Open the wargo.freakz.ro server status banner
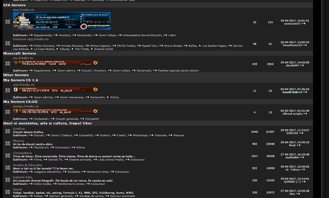Image resolution: width=329 pixels, height=198 pixels. point(56,111)
